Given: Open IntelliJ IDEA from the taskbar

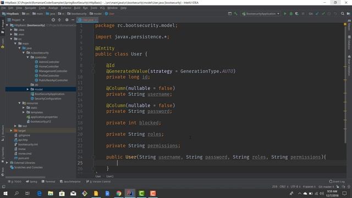Looking at the screenshot, I should 130,193.
